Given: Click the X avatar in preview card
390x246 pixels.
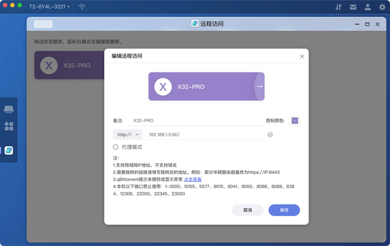Looking at the screenshot, I should coord(163,87).
